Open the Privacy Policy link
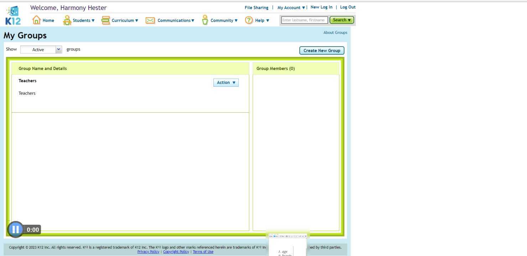This screenshot has width=527, height=256. pyautogui.click(x=148, y=251)
